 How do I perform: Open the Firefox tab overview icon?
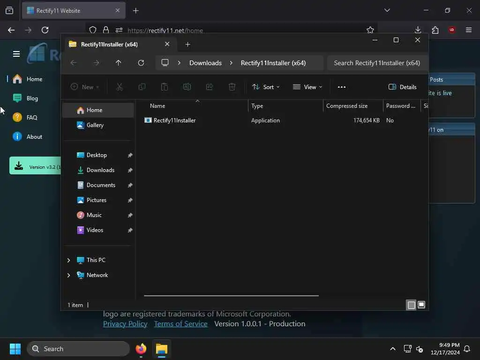pos(9,10)
